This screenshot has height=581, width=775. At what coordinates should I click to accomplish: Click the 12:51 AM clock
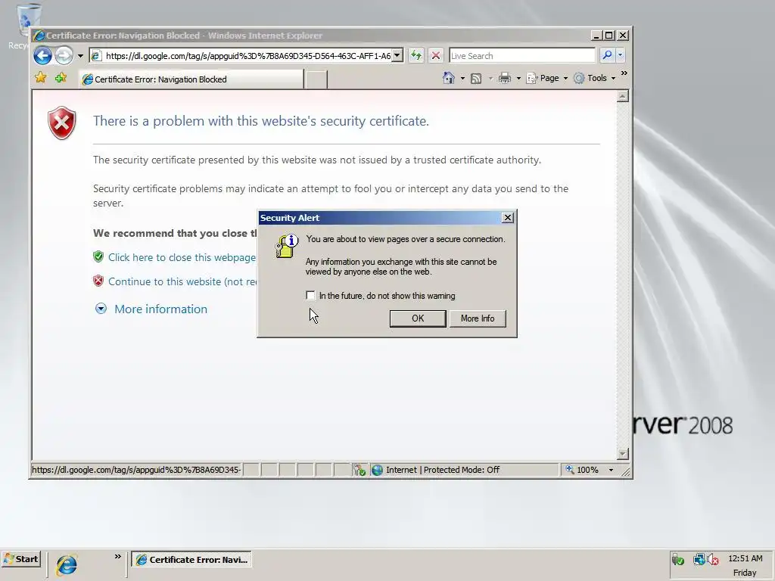click(x=745, y=559)
